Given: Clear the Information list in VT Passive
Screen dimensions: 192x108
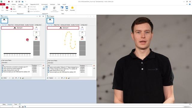Looking at the screenshot, I should 94,66.
